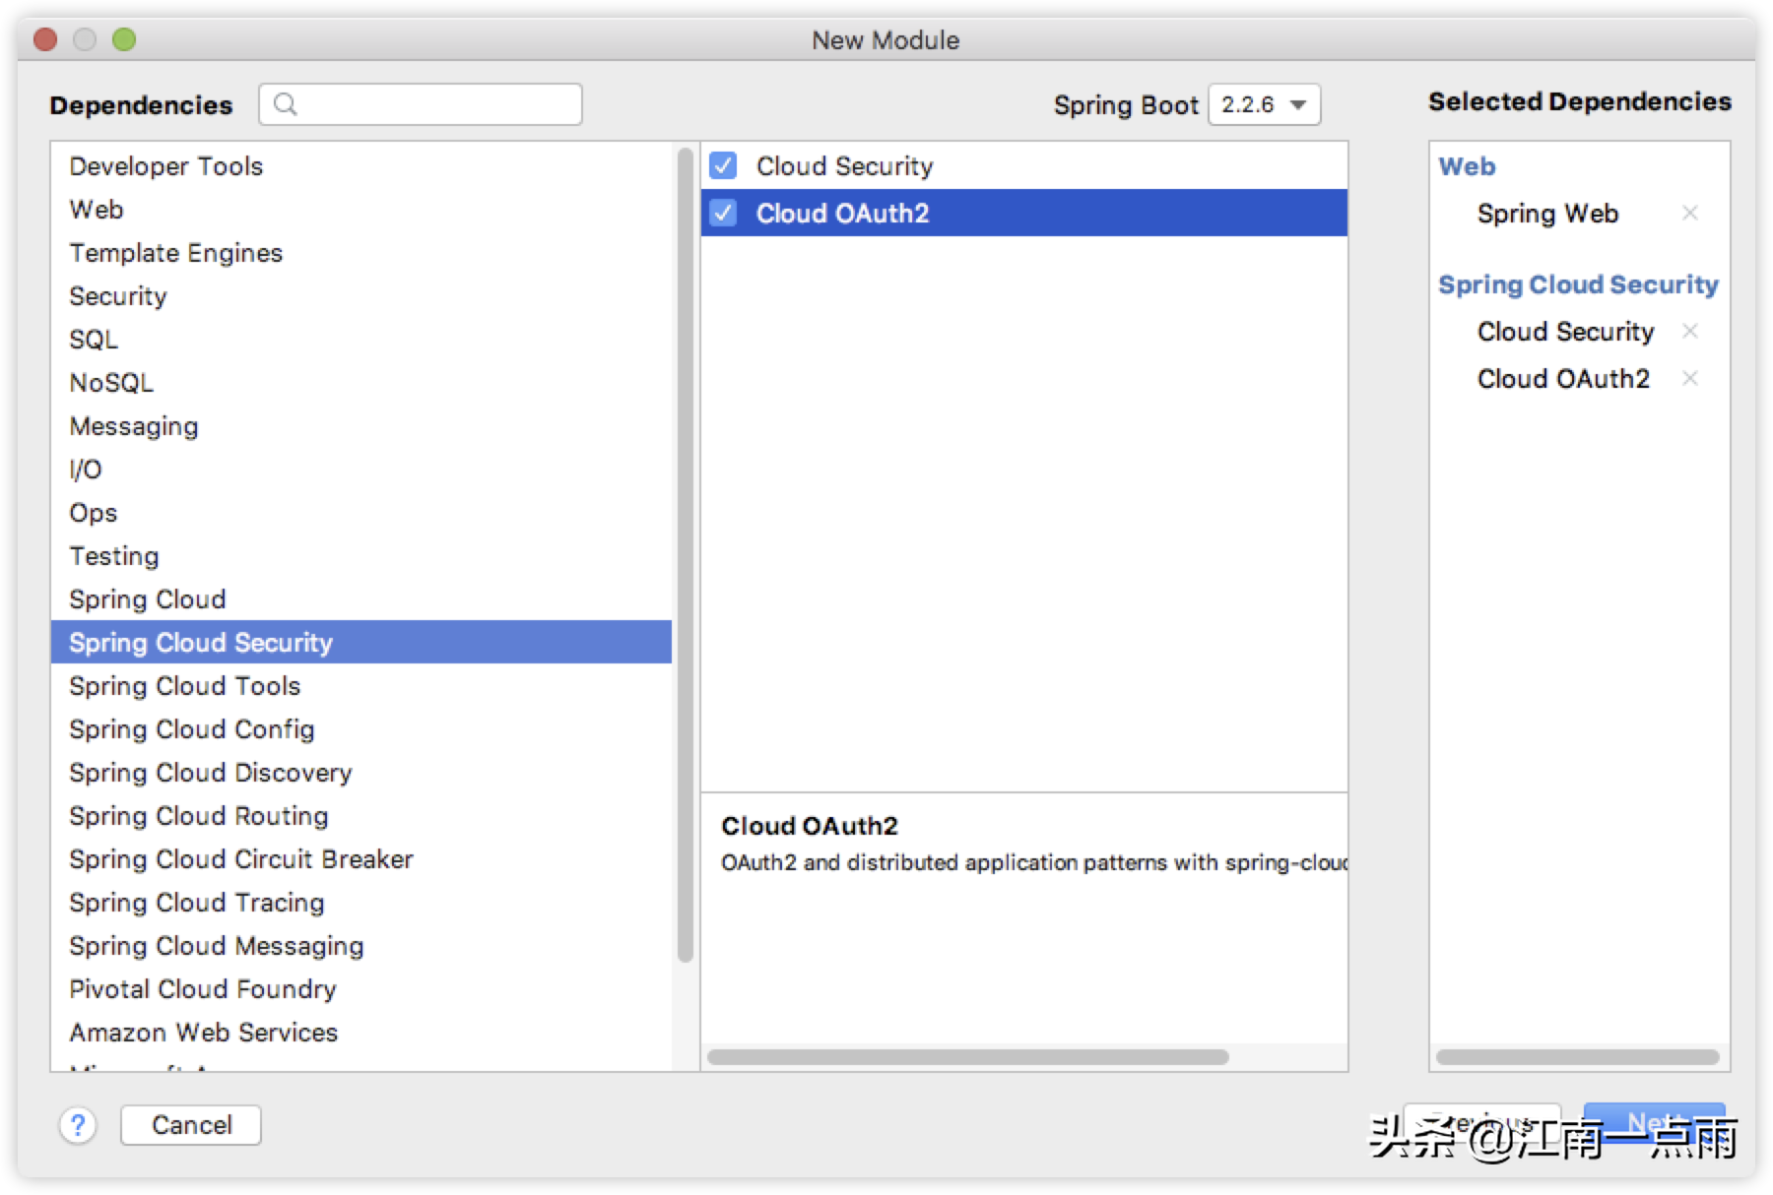The height and width of the screenshot is (1195, 1773).
Task: Click highlighted Cloud OAuth2 row label
Action: [842, 214]
